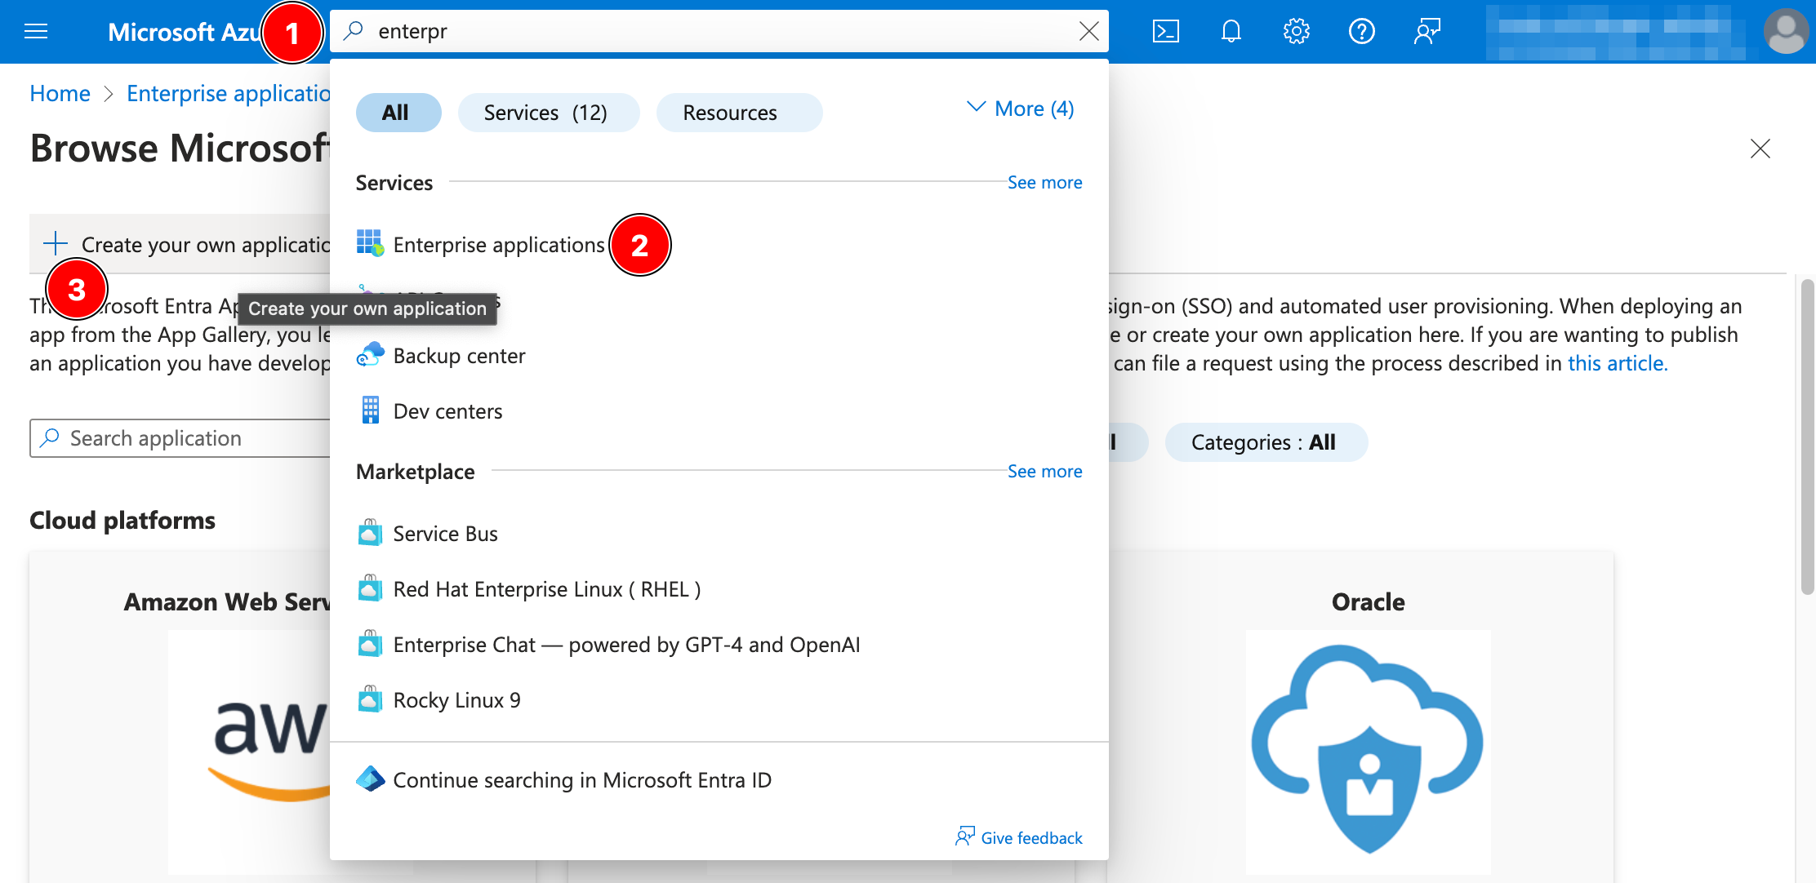Click the Dev centers building icon
The image size is (1816, 883).
point(370,410)
